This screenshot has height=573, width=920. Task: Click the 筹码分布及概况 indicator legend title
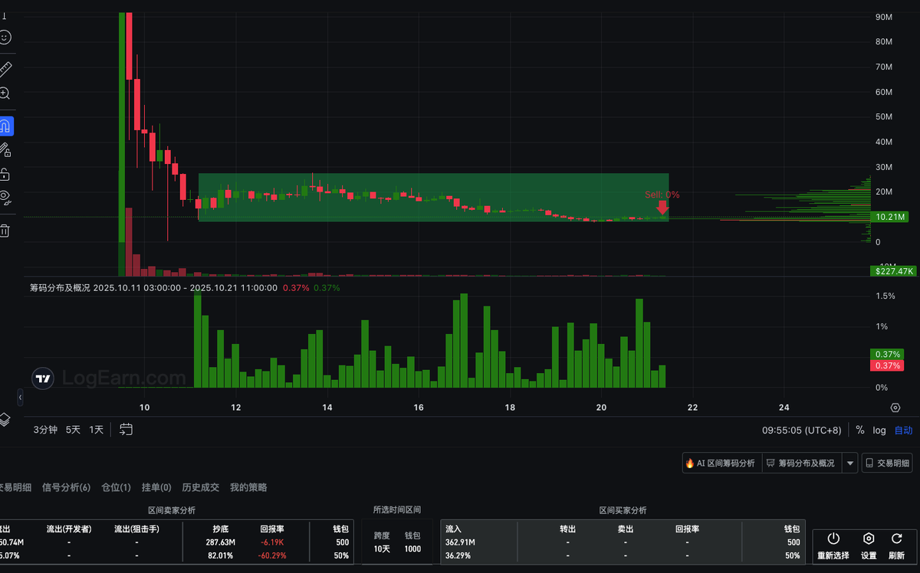click(60, 288)
